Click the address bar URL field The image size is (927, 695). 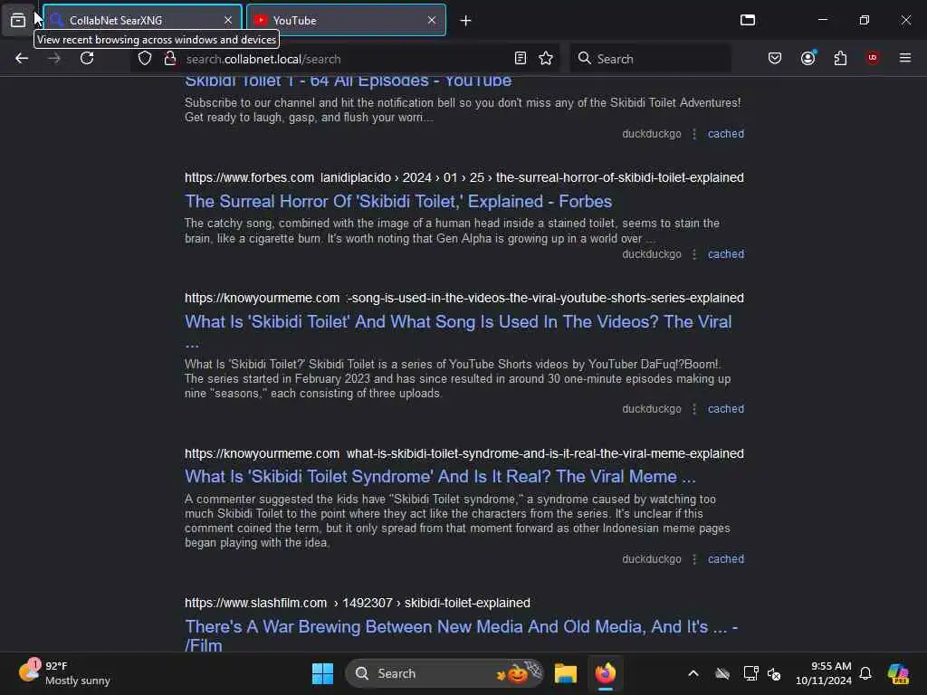pyautogui.click(x=346, y=59)
